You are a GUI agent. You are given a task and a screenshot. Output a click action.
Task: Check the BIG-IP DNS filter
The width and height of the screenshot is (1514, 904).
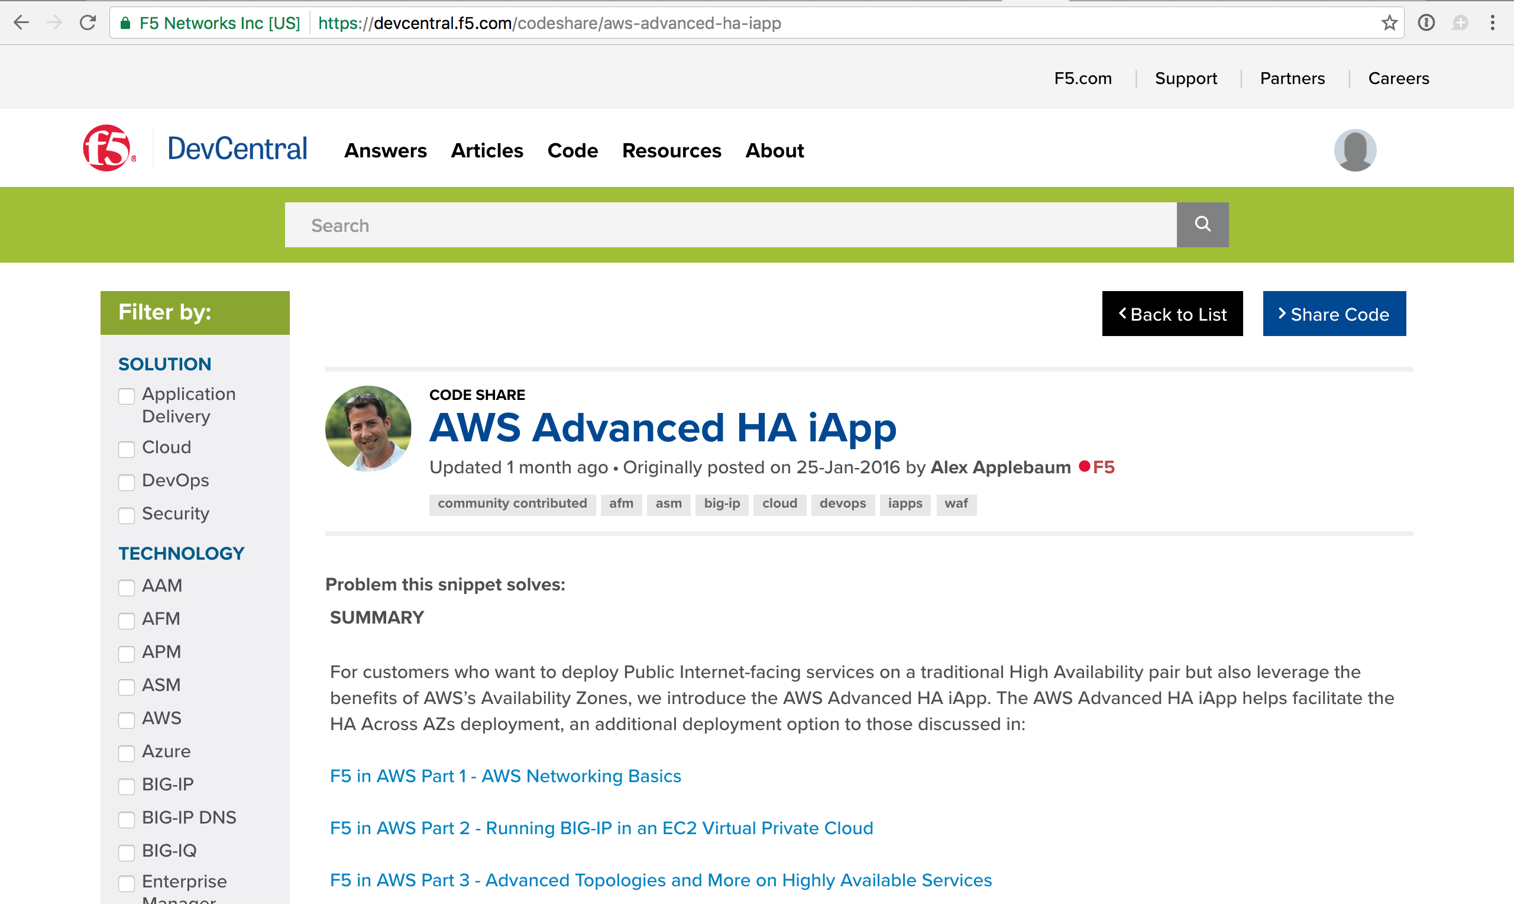(127, 819)
